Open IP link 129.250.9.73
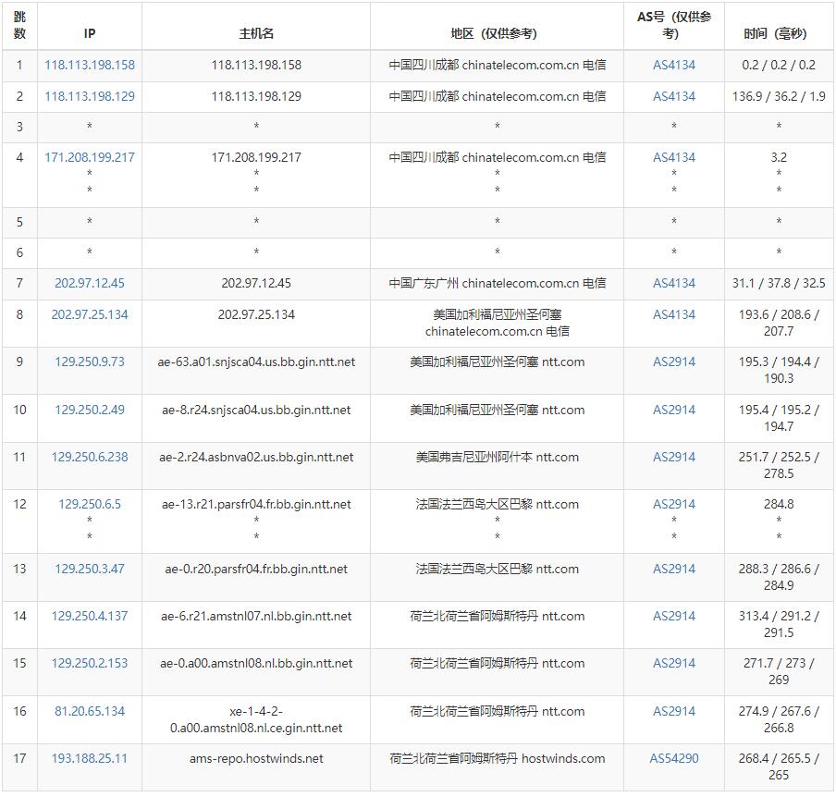836x797 pixels. pos(90,362)
